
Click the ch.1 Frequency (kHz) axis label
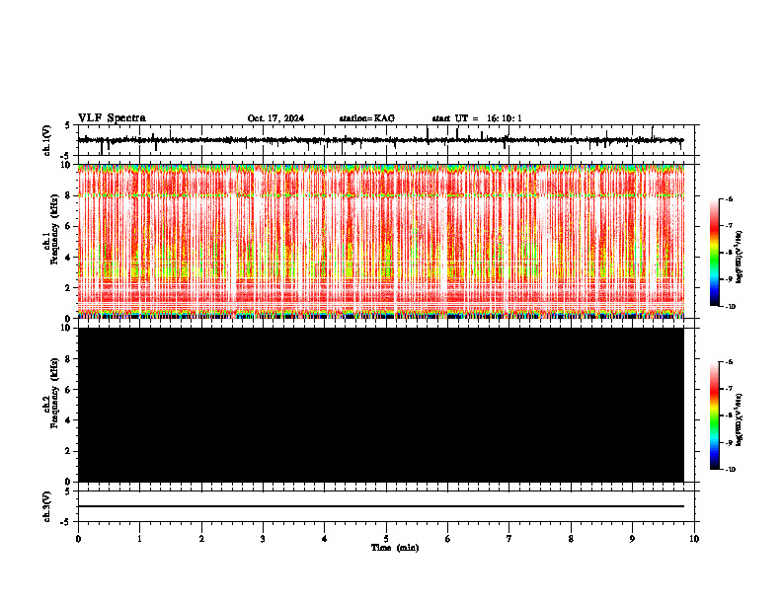(51, 230)
